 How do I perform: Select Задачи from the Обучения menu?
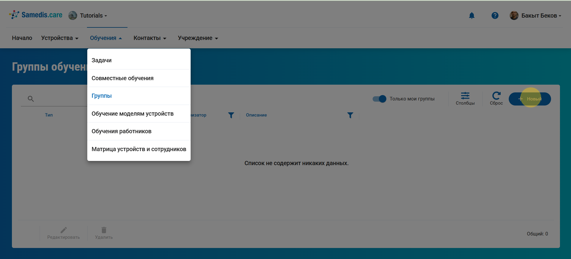tap(102, 60)
